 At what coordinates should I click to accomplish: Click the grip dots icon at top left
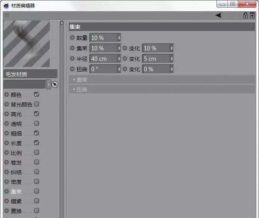pyautogui.click(x=7, y=15)
